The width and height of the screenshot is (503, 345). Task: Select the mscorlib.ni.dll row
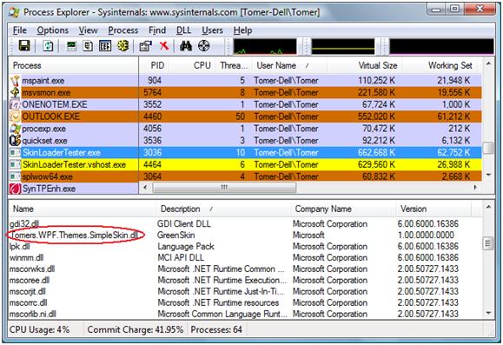(245, 314)
